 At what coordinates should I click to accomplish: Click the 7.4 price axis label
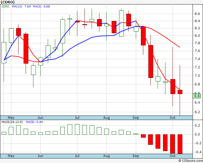pos(197,59)
